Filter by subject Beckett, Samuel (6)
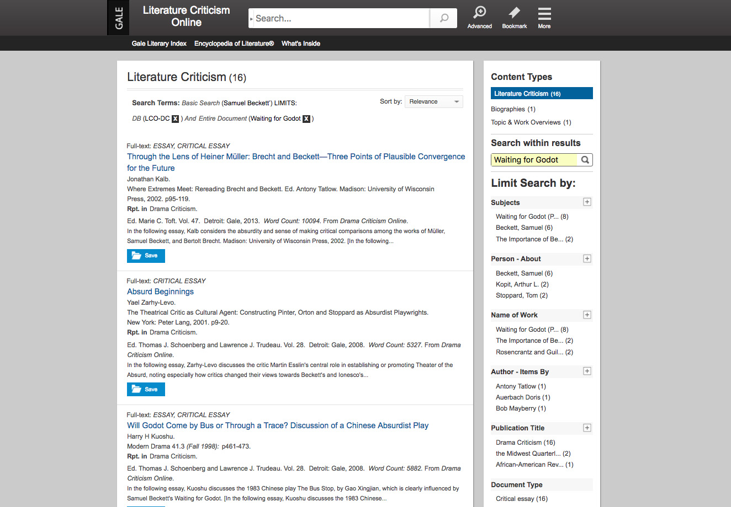This screenshot has height=507, width=731. point(524,228)
